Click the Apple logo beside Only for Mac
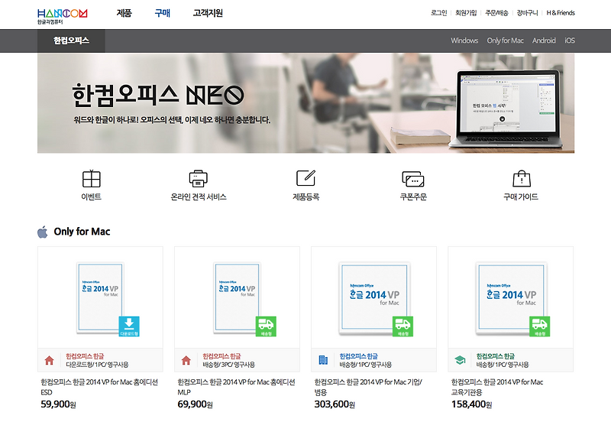The width and height of the screenshot is (611, 435). click(43, 232)
